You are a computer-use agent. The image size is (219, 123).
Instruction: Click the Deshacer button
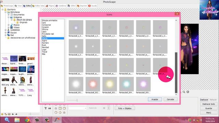tap(204, 100)
